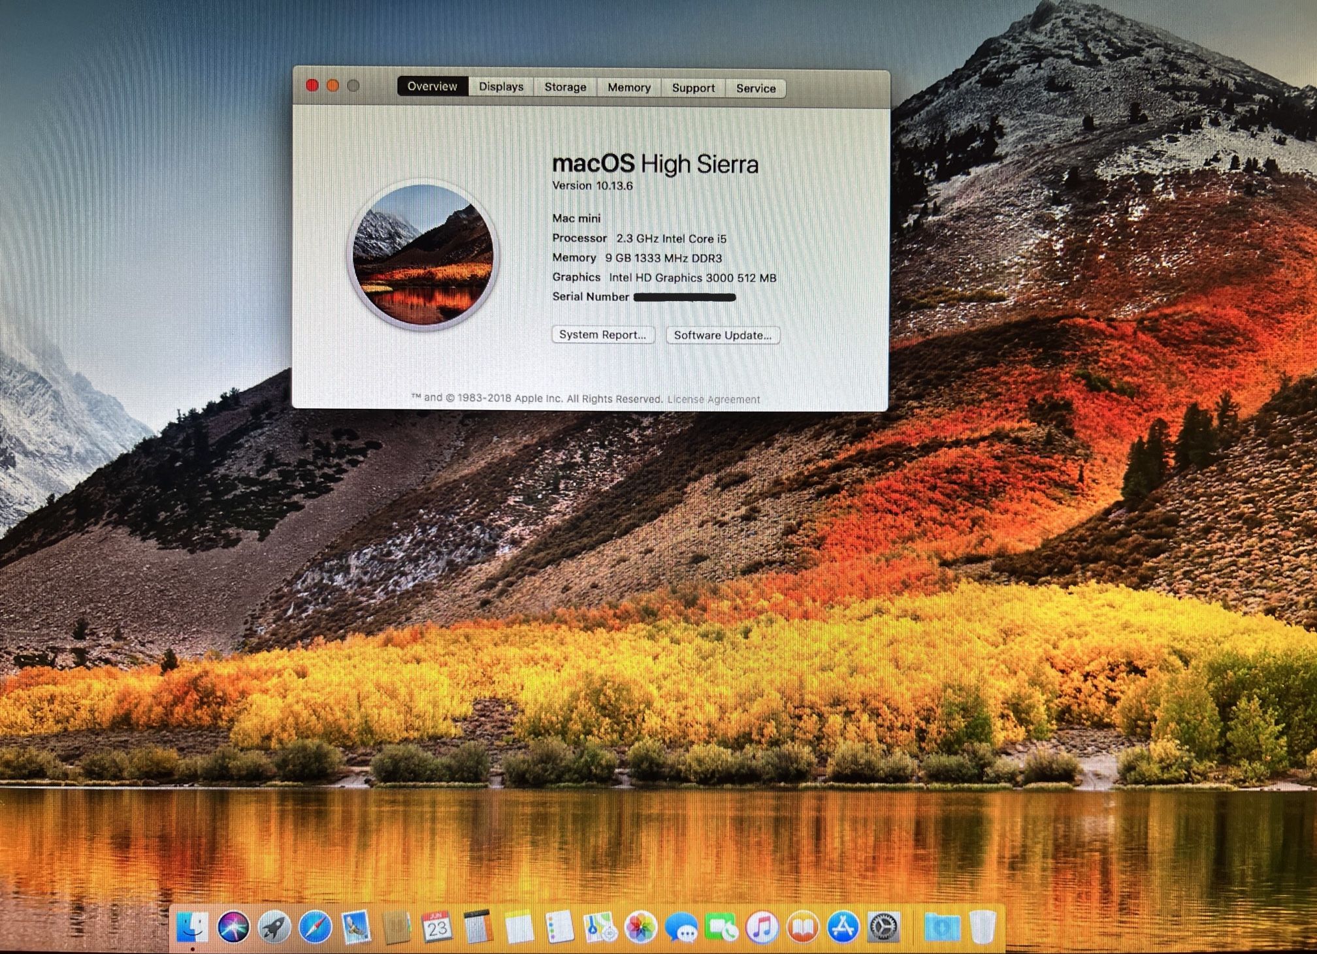Click the Serial Number label
Image resolution: width=1317 pixels, height=954 pixels.
pyautogui.click(x=591, y=296)
